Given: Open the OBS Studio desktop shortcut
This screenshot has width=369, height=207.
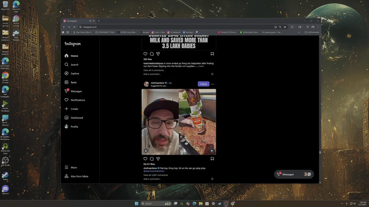Looking at the screenshot, I should [x=5, y=161].
